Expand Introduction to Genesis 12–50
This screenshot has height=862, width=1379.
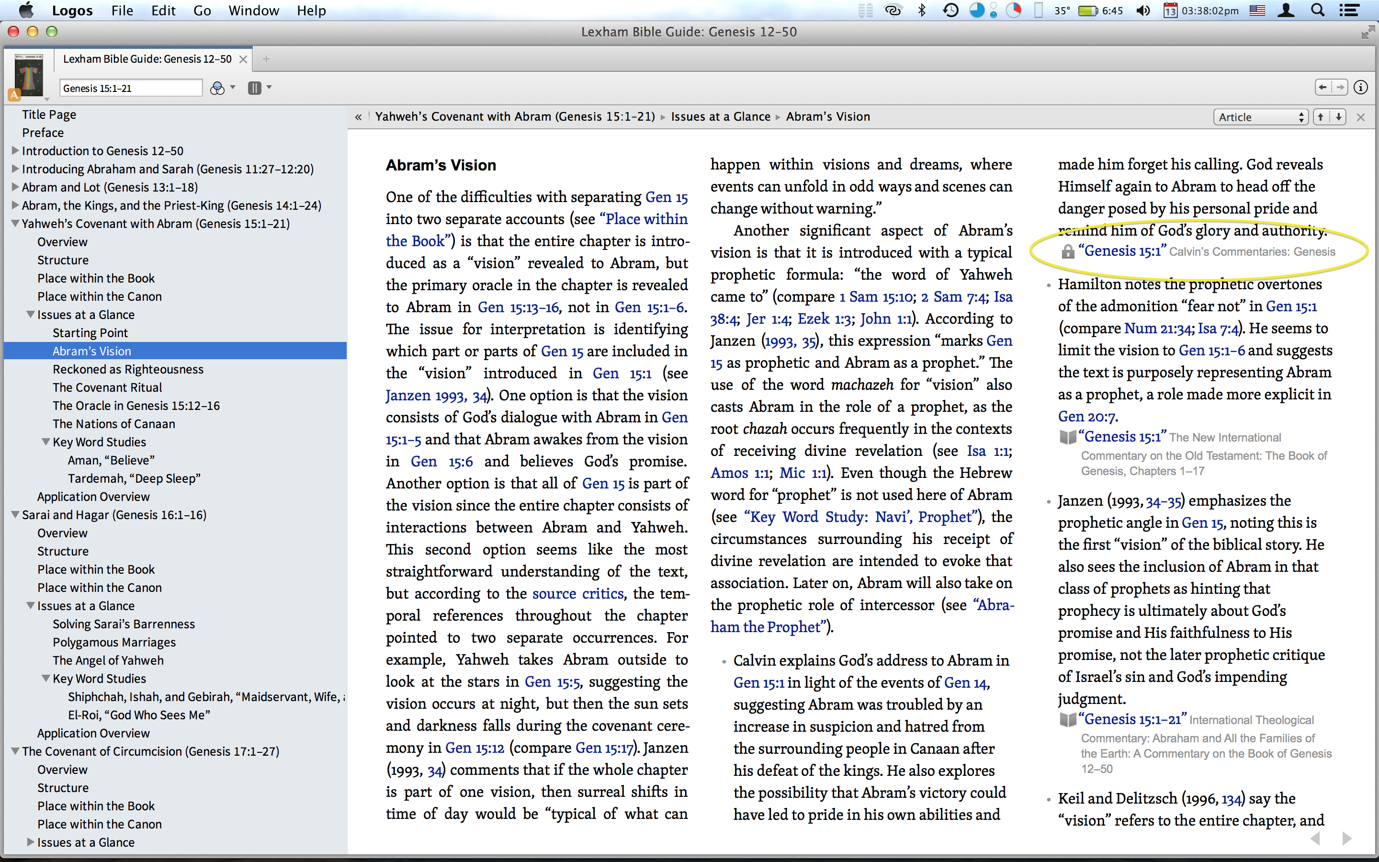pos(15,150)
